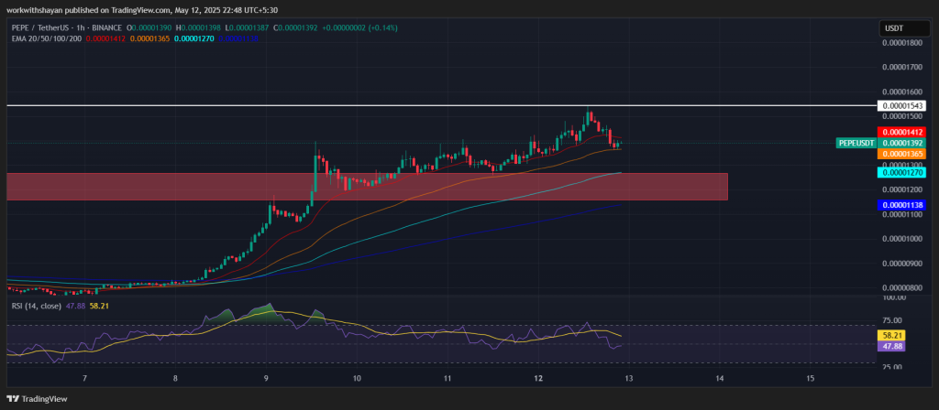This screenshot has height=410, width=939.
Task: Click the PEPE / TetherUS symbol title
Action: tap(43, 29)
